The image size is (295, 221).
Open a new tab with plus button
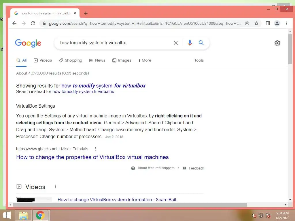coord(86,13)
